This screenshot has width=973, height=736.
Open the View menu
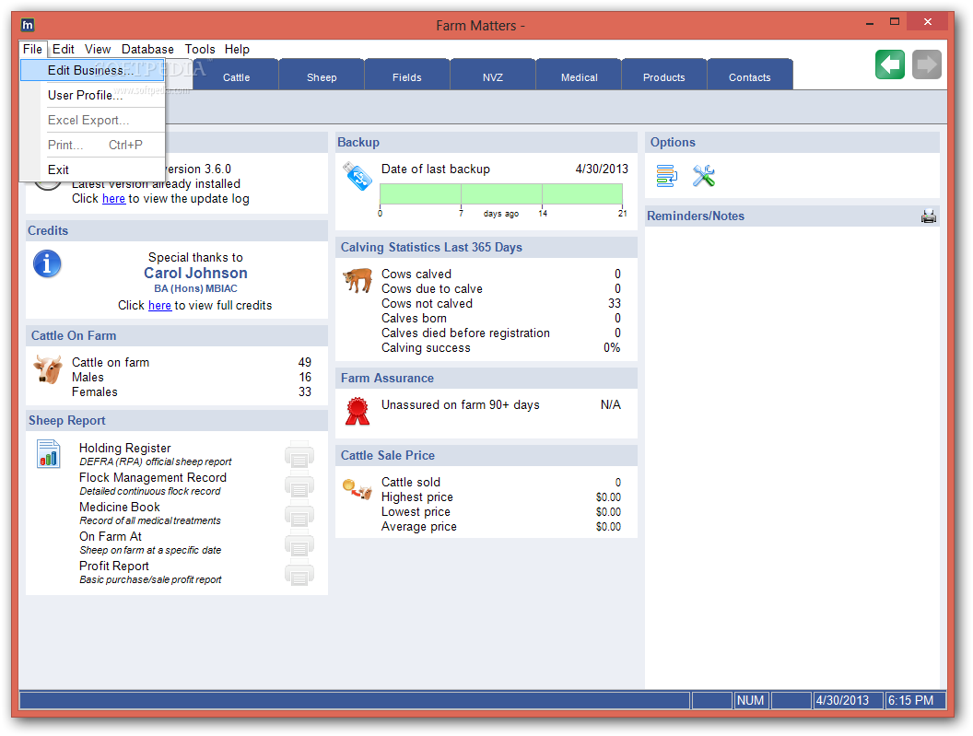(98, 49)
